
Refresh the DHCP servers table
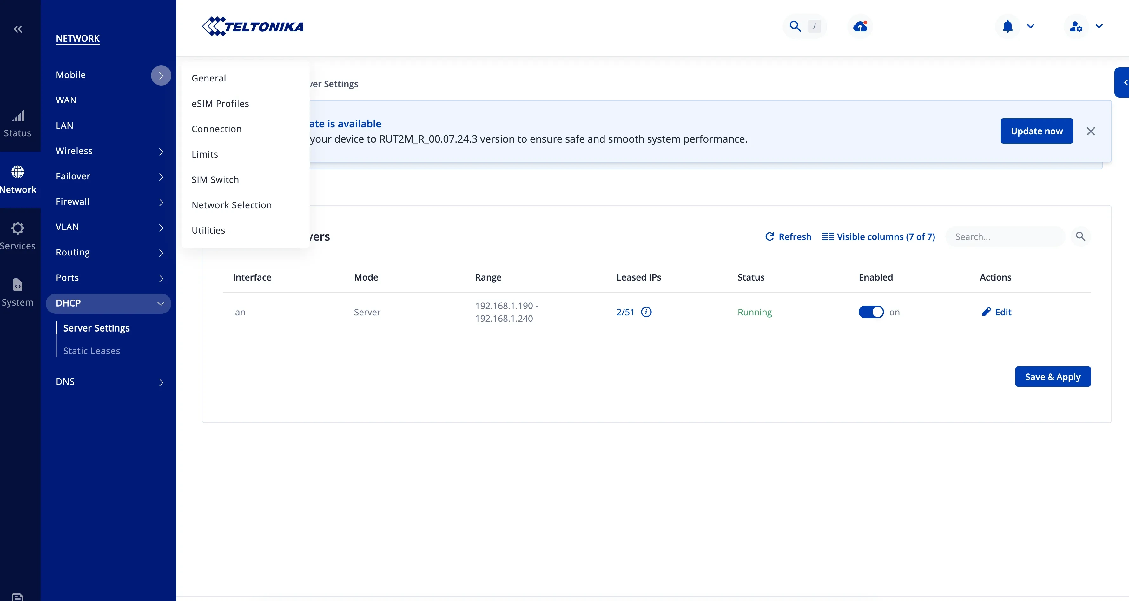pyautogui.click(x=788, y=237)
